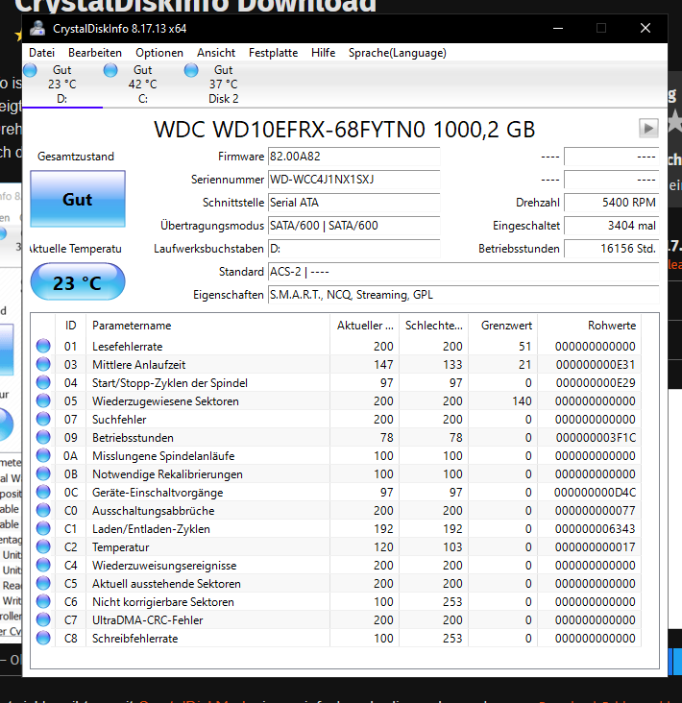Click the ID column header
The width and height of the screenshot is (682, 703).
(x=70, y=326)
